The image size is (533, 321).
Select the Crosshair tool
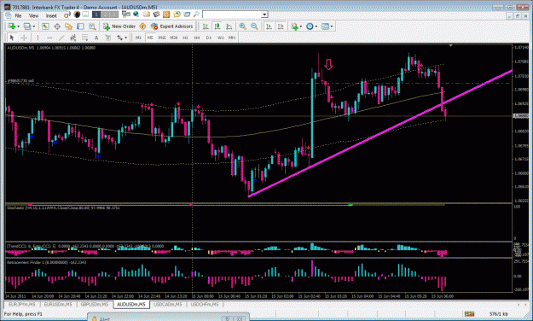[x=24, y=38]
